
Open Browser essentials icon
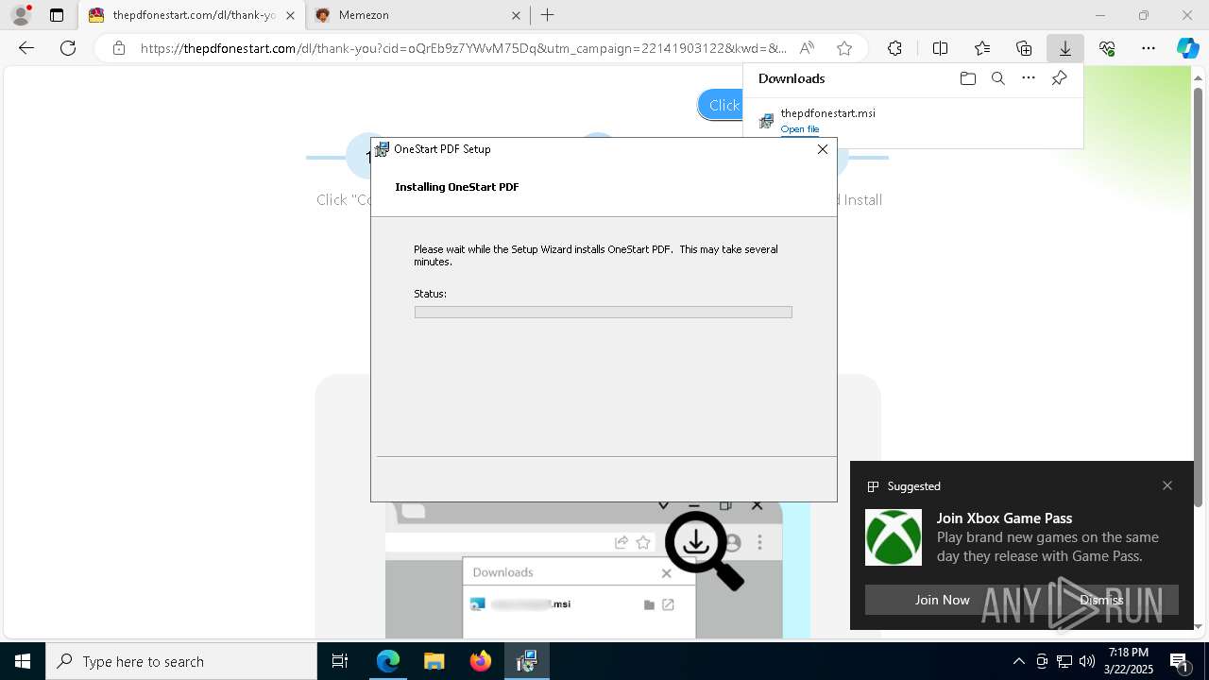pyautogui.click(x=1107, y=48)
